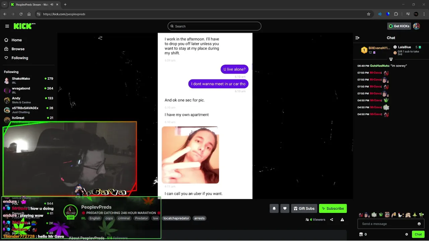
Task: Click the share stream icon
Action: [331, 220]
